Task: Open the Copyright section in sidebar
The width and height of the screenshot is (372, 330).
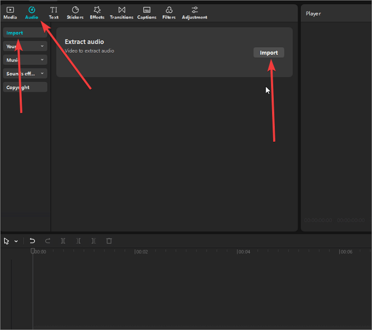Action: [x=25, y=87]
